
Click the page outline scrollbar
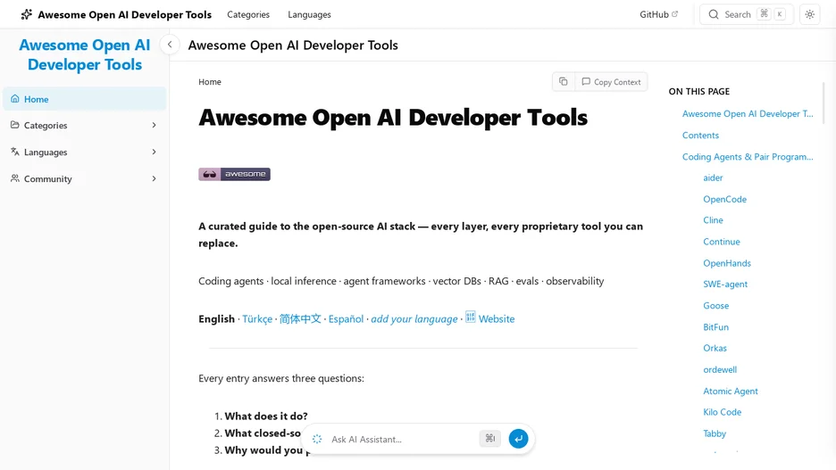823,103
